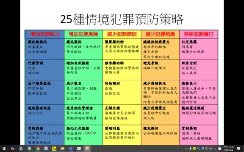Click the slide title 25種情境犯罪預防策略
Screen dimensions: 244x152
(122, 19)
